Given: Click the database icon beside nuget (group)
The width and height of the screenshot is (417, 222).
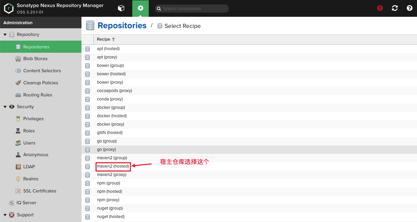Looking at the screenshot, I should 88,209.
